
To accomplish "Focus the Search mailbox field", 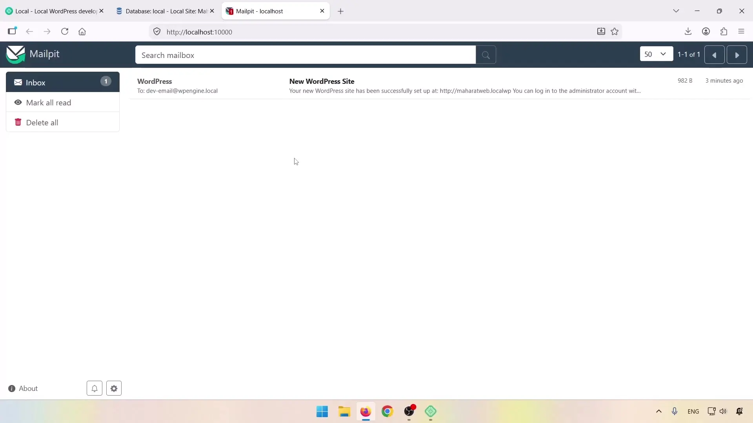I will click(306, 55).
